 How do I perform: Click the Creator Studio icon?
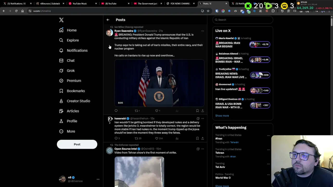(61, 101)
